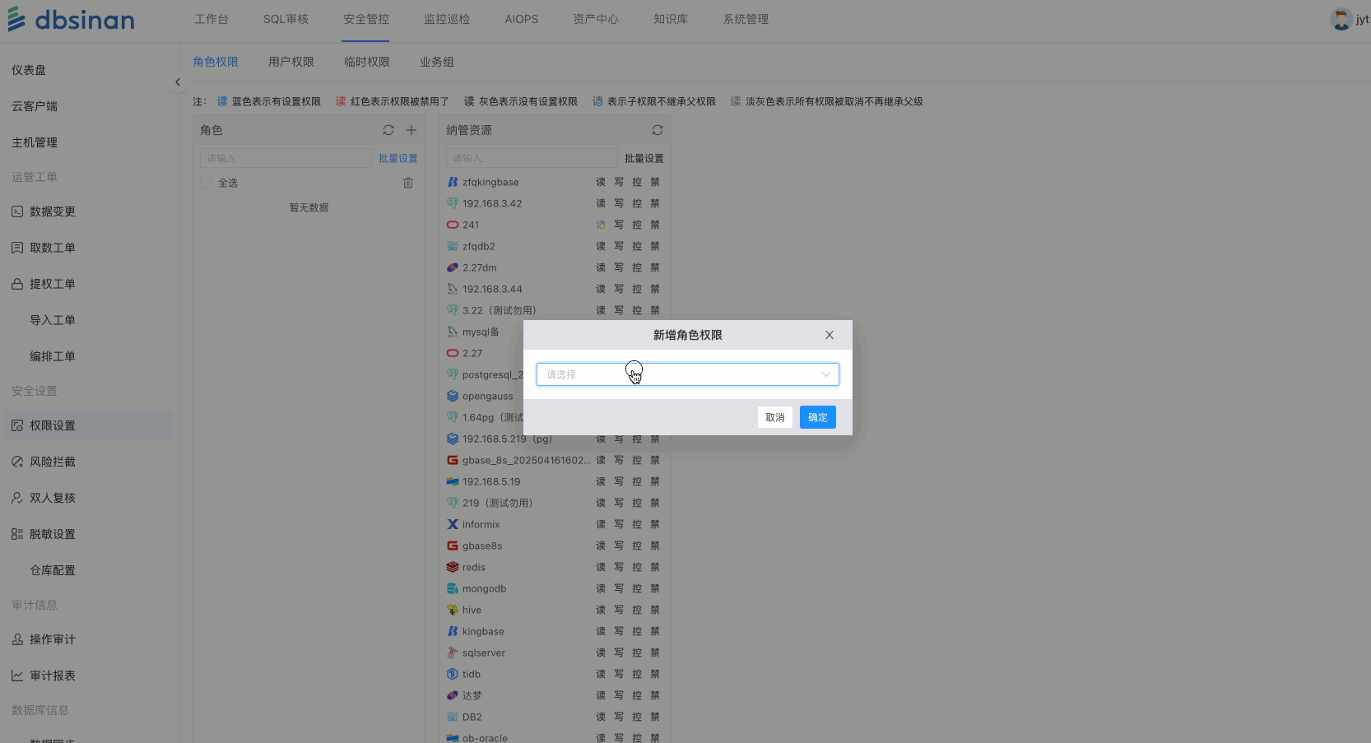Toggle 写 permission for redis
1371x743 pixels.
(x=619, y=567)
